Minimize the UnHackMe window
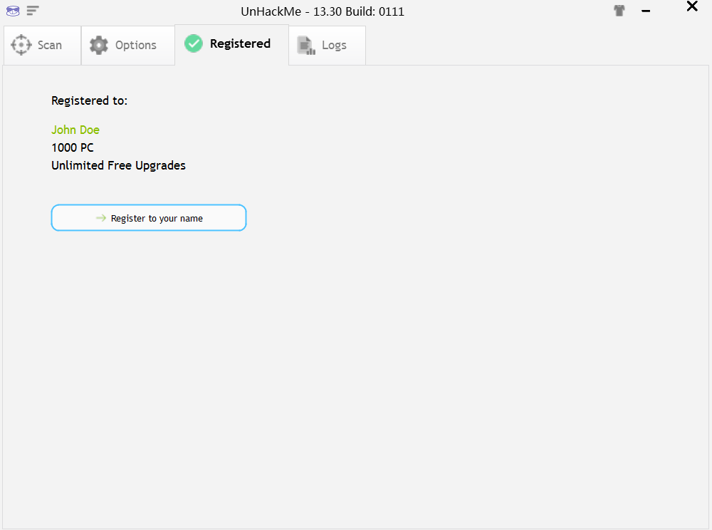The height and width of the screenshot is (530, 712). [646, 11]
